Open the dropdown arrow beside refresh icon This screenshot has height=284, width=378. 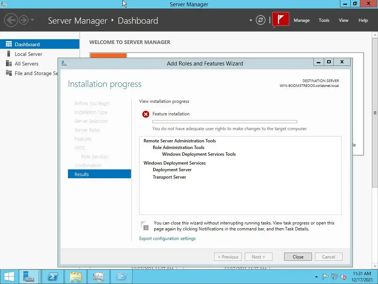(x=251, y=20)
